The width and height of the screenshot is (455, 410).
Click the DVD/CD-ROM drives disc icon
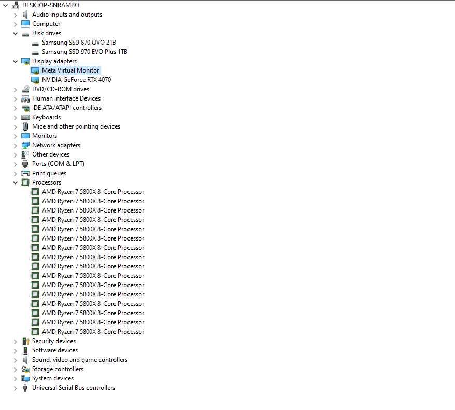coord(25,89)
